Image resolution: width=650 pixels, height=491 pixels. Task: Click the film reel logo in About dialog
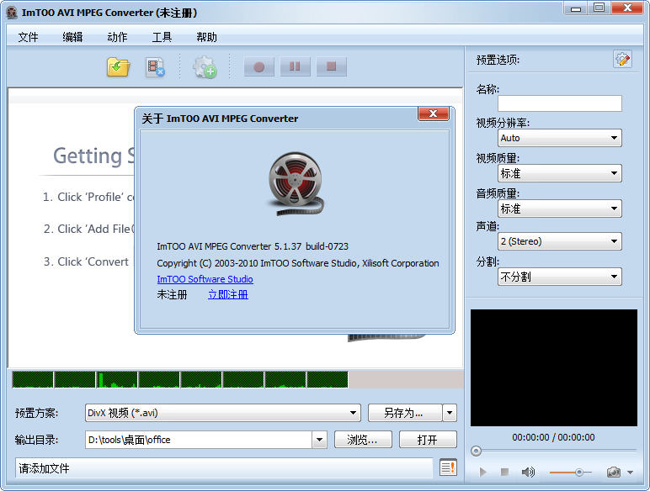click(296, 183)
